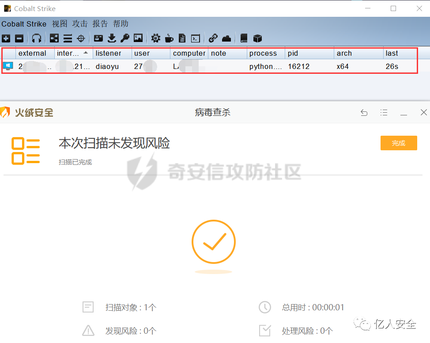430x343 pixels.
Task: Open the 帮助 menu
Action: [121, 24]
